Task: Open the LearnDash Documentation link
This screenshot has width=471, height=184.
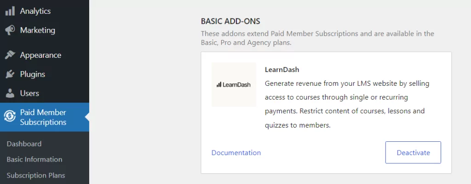Action: pyautogui.click(x=236, y=152)
